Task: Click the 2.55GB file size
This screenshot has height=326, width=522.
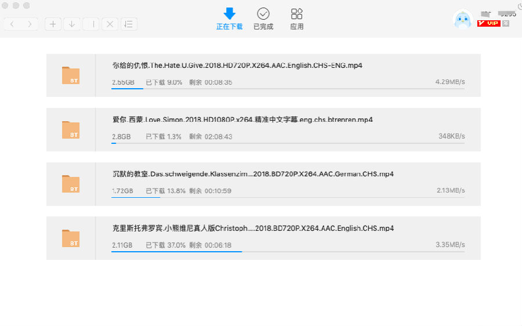Action: (x=123, y=82)
